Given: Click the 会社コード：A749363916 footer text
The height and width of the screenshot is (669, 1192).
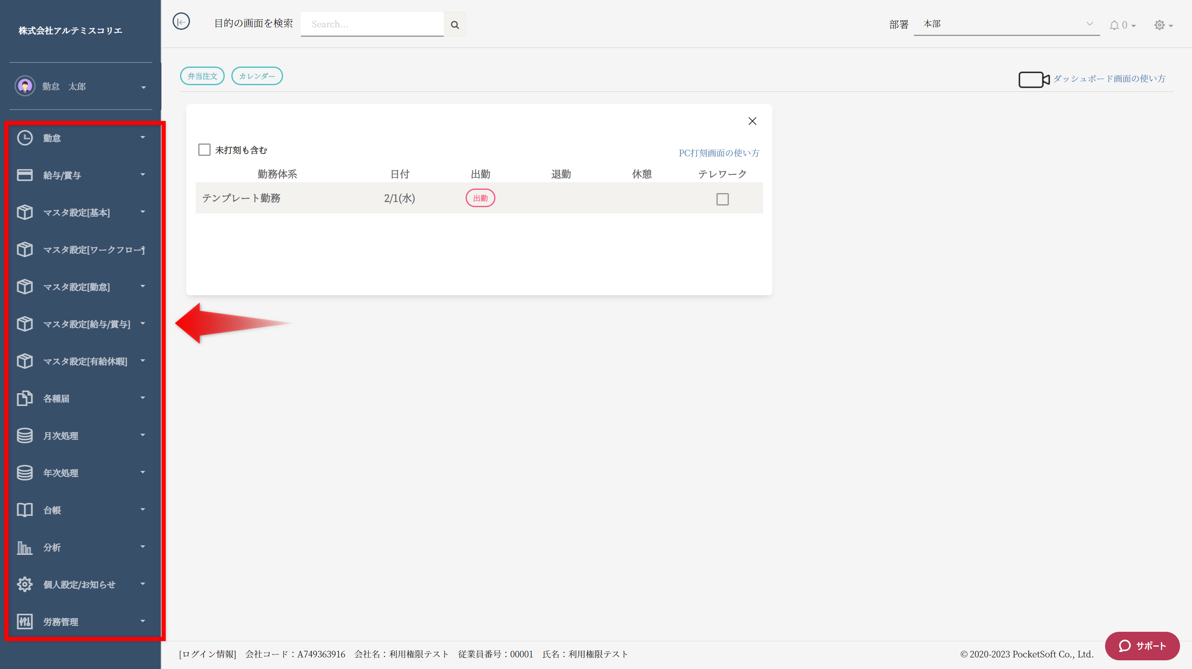Looking at the screenshot, I should (x=295, y=654).
